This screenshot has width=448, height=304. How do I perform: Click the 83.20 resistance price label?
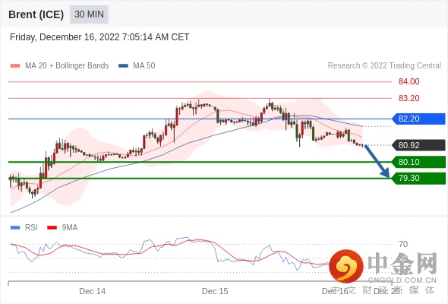click(x=409, y=98)
